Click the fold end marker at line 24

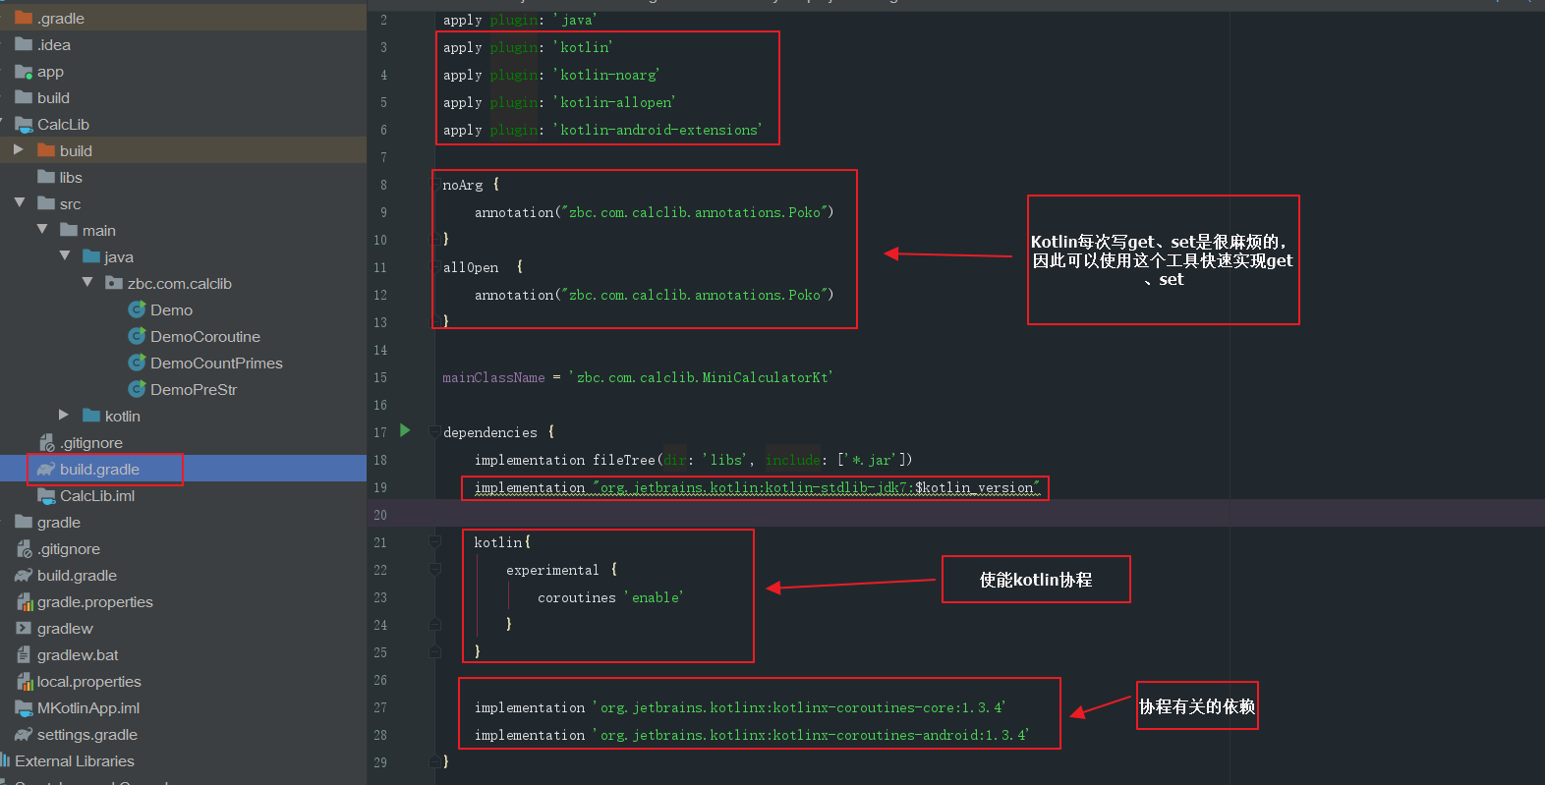click(x=434, y=624)
